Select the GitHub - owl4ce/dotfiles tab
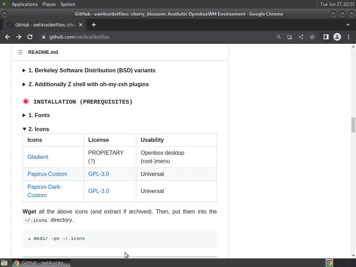The height and width of the screenshot is (267, 356). (x=45, y=25)
